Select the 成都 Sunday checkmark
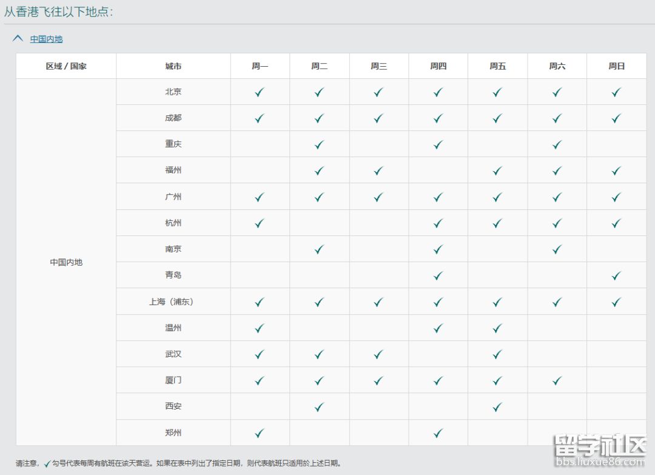Viewport: 655px width, 475px height. click(616, 118)
